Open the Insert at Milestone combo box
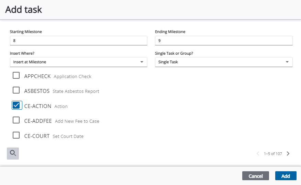The width and height of the screenshot is (301, 185). pyautogui.click(x=78, y=62)
